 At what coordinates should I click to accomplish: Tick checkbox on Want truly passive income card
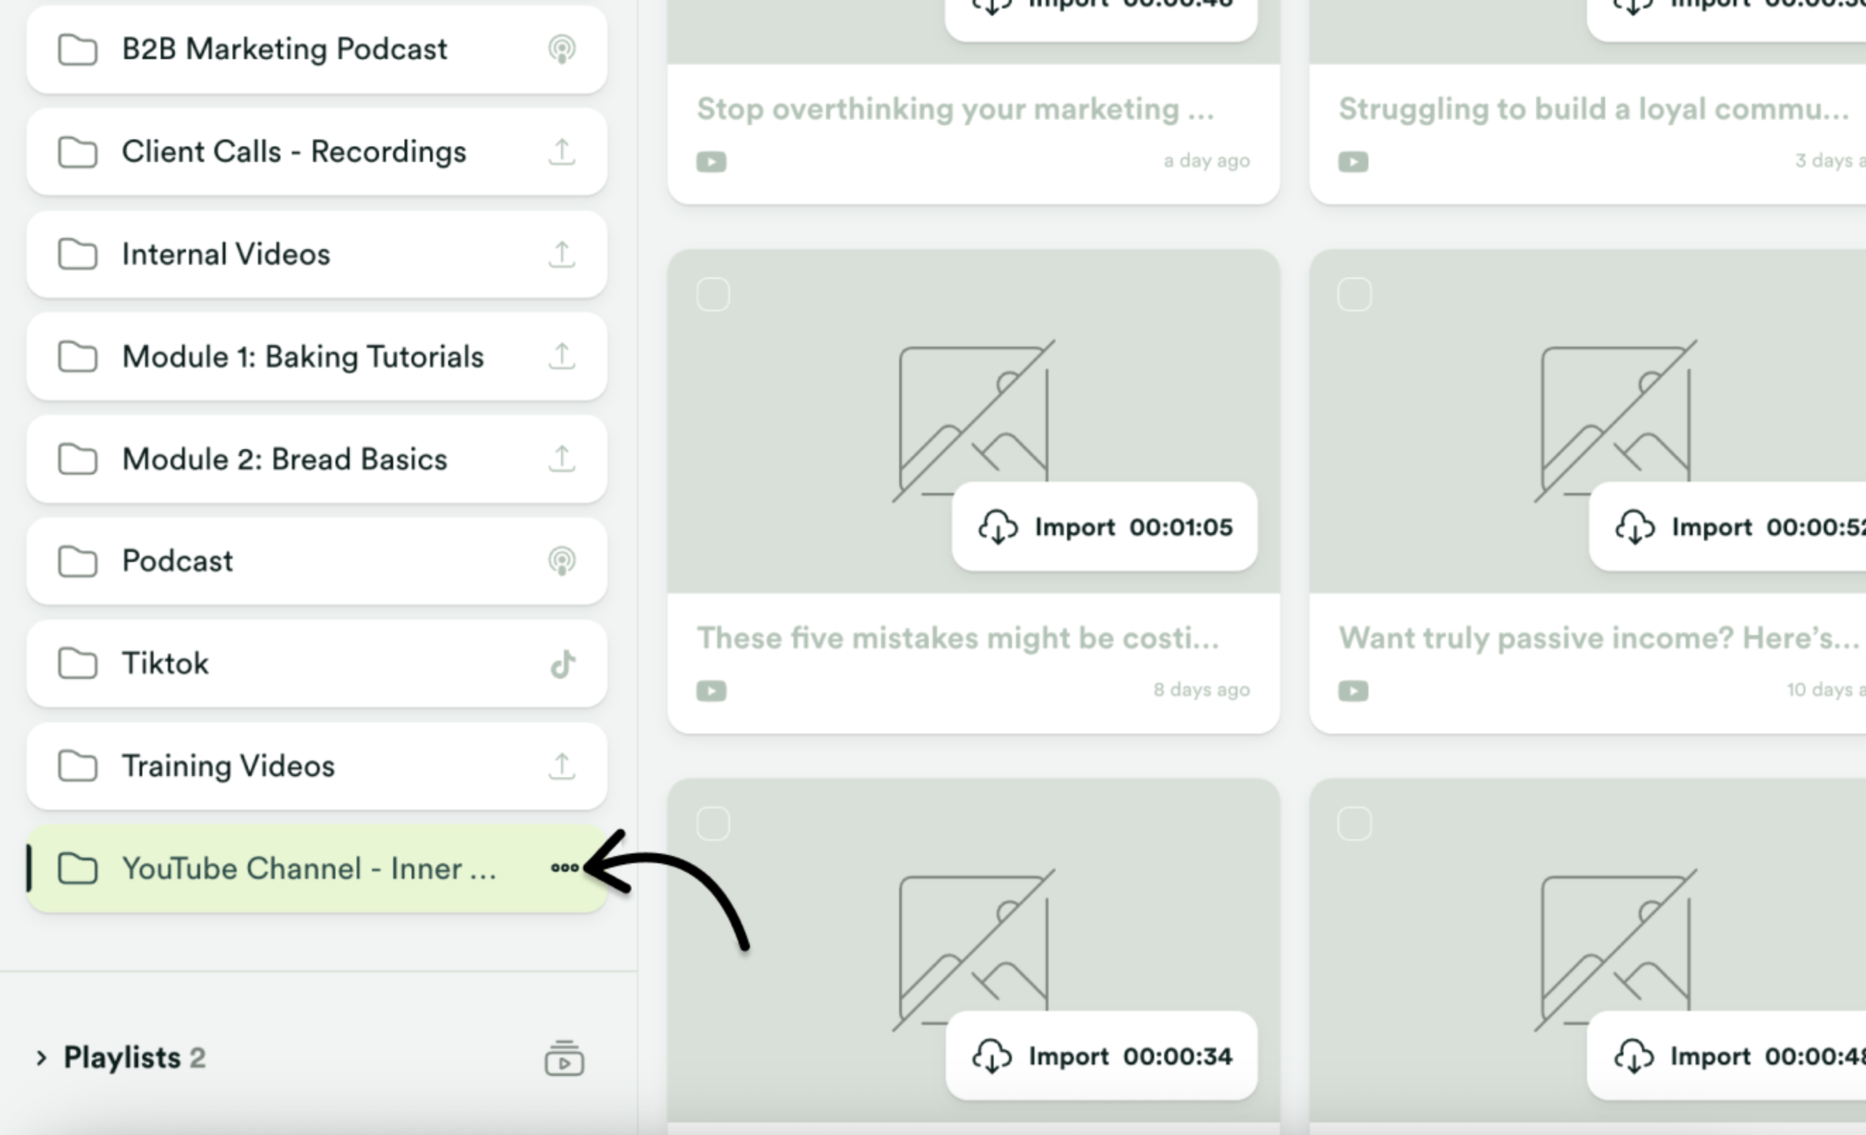pos(1355,294)
